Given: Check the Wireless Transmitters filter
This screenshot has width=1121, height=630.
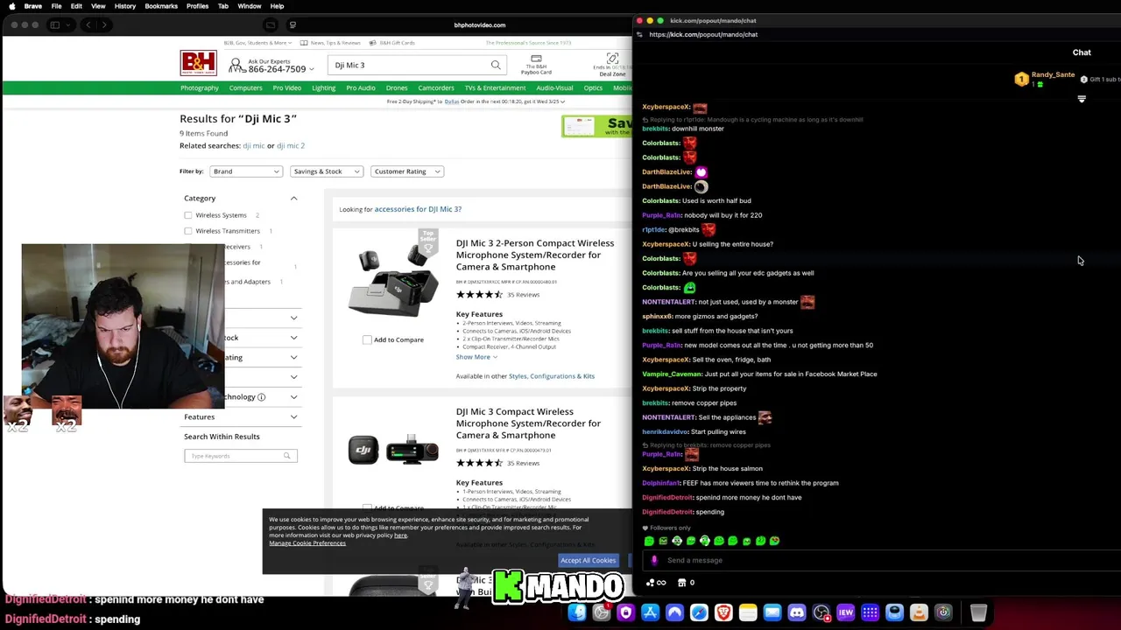Looking at the screenshot, I should click(x=187, y=231).
